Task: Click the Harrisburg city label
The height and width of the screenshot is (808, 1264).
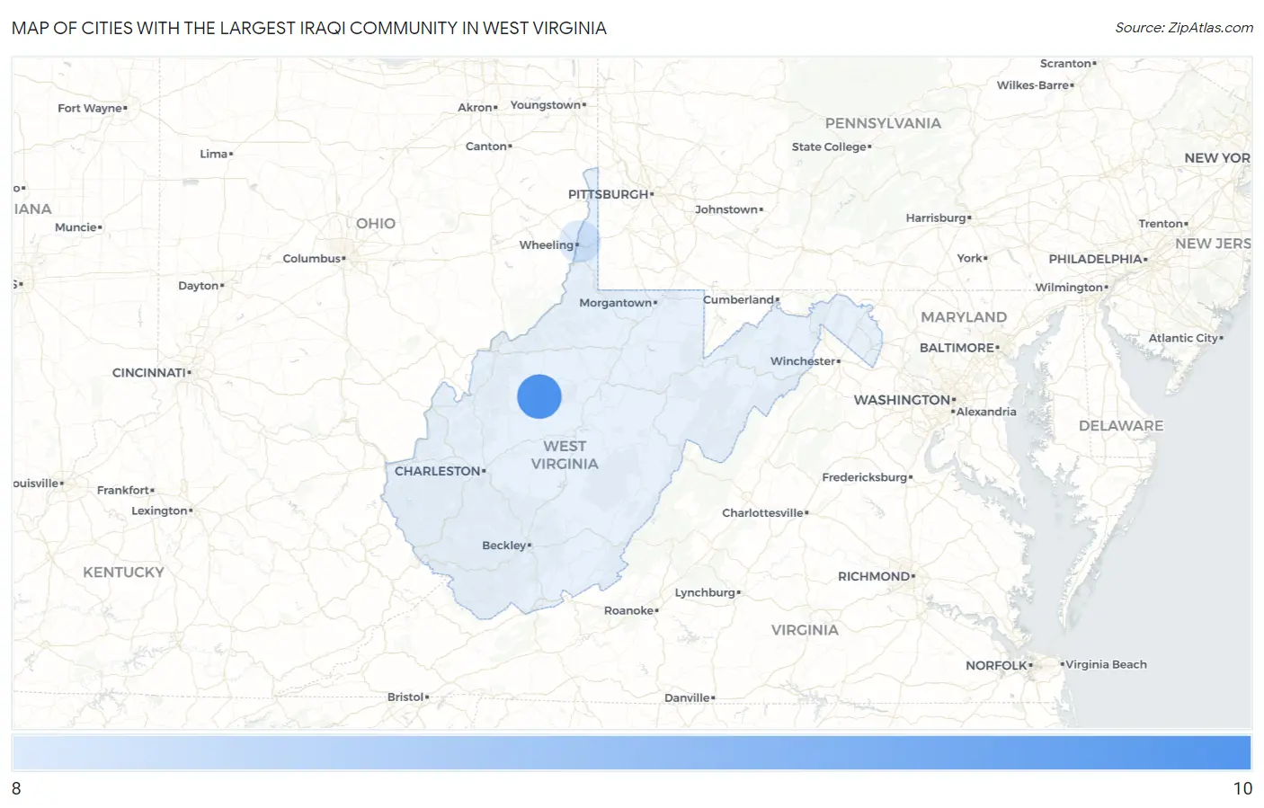Action: coord(936,218)
